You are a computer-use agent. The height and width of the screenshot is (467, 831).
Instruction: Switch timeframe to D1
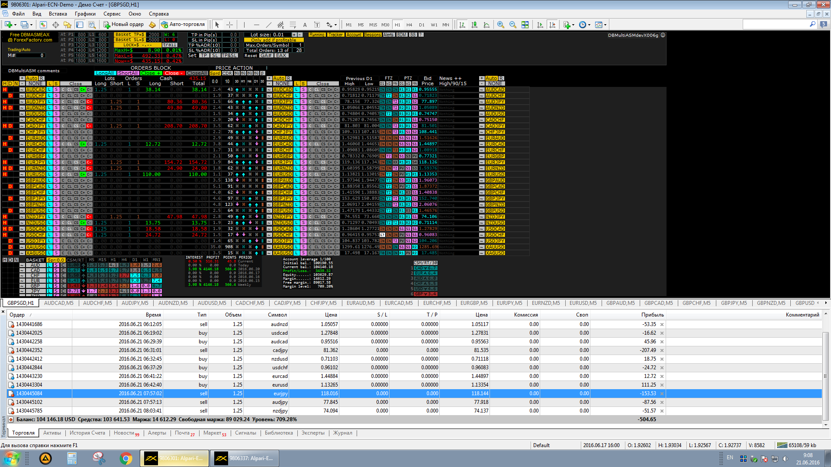coord(422,25)
